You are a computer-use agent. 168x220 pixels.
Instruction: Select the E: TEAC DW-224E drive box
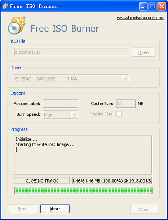click(72, 79)
